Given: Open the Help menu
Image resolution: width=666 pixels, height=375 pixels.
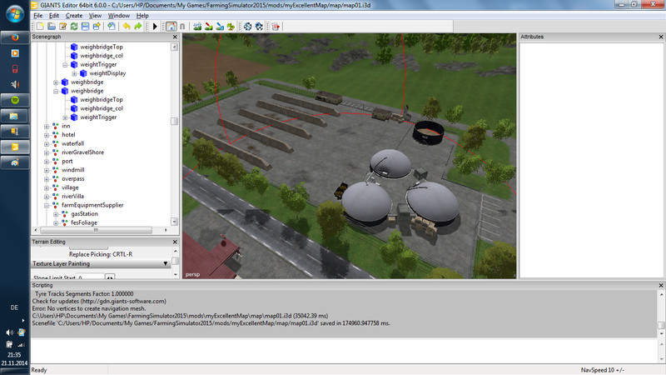Looking at the screenshot, I should pyautogui.click(x=142, y=15).
